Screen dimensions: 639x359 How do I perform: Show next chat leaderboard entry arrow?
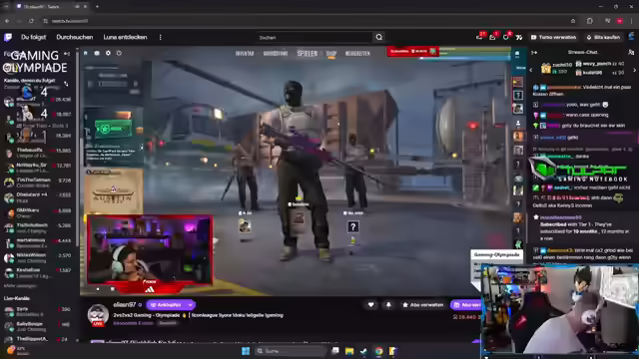pyautogui.click(x=634, y=70)
